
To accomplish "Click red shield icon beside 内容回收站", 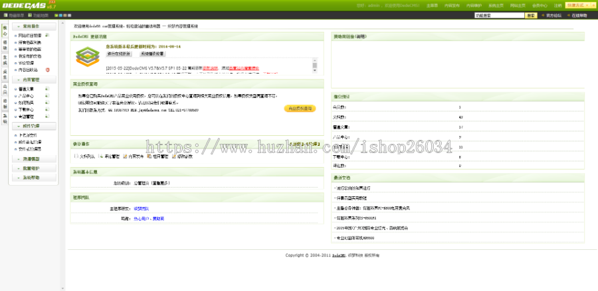I will [x=47, y=70].
